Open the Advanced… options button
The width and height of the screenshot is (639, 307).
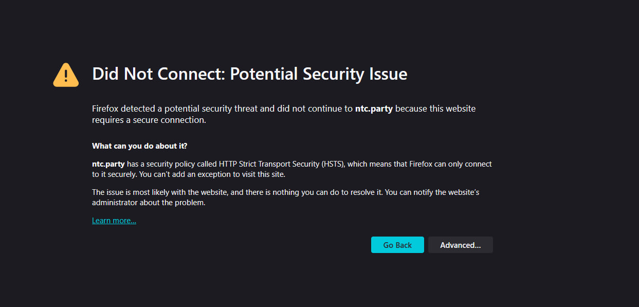pyautogui.click(x=461, y=245)
